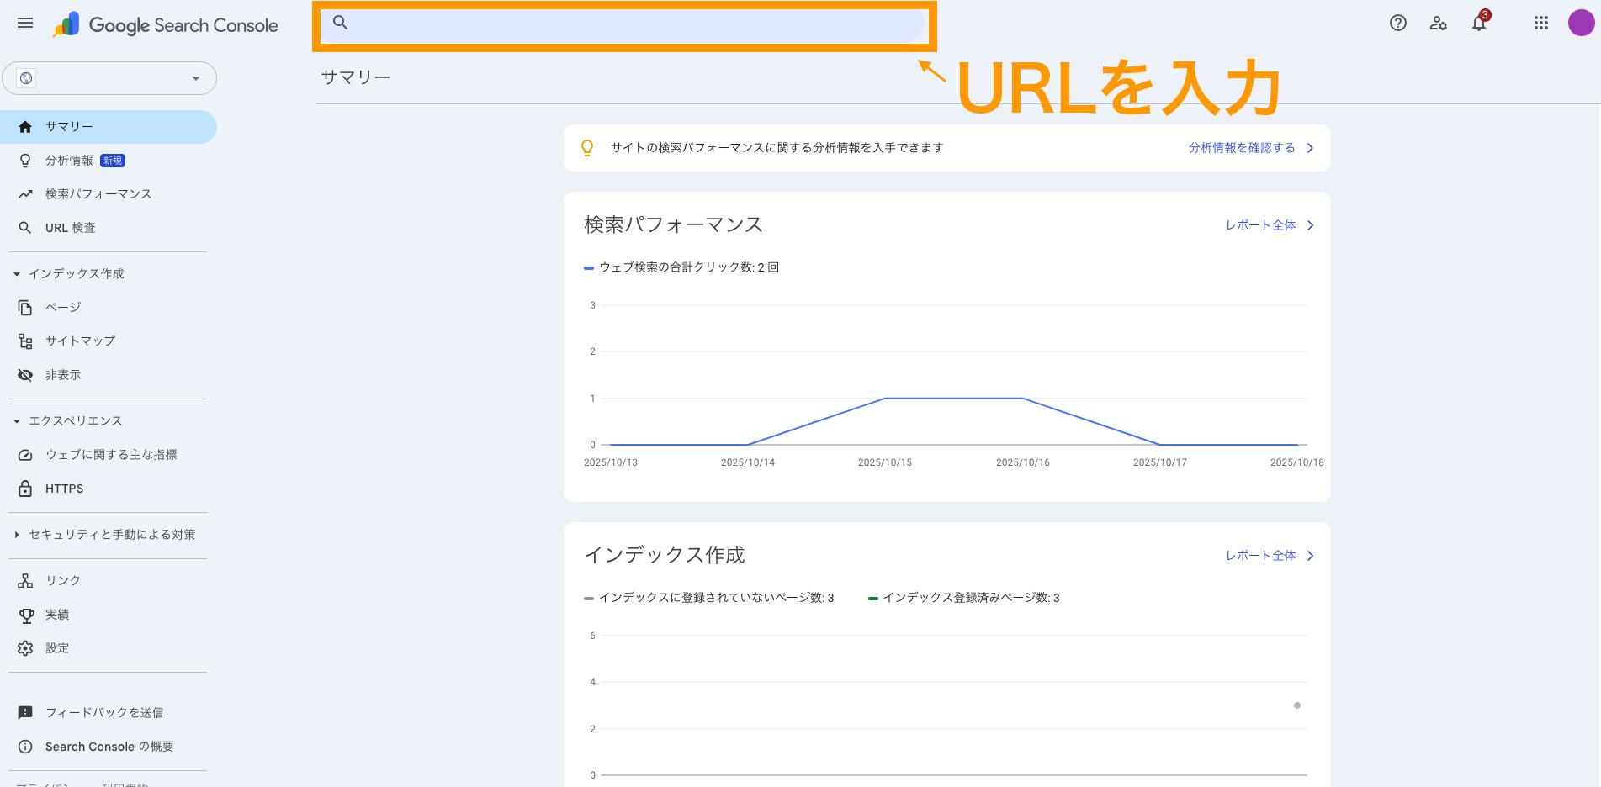Click the chevron next to 分析情報を確認する
Screen dimensions: 1601x787
1310,148
